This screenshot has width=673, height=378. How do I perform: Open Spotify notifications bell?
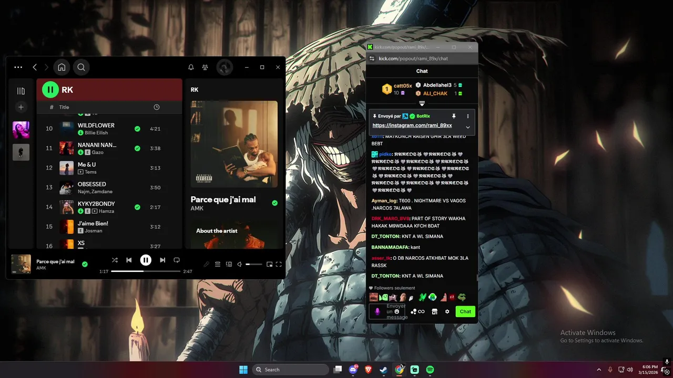click(x=191, y=67)
